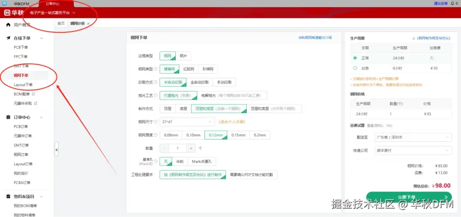The height and width of the screenshot is (217, 461).
Task: Download 《钢网制作规范与协议》 link
Action: pyautogui.click(x=432, y=38)
